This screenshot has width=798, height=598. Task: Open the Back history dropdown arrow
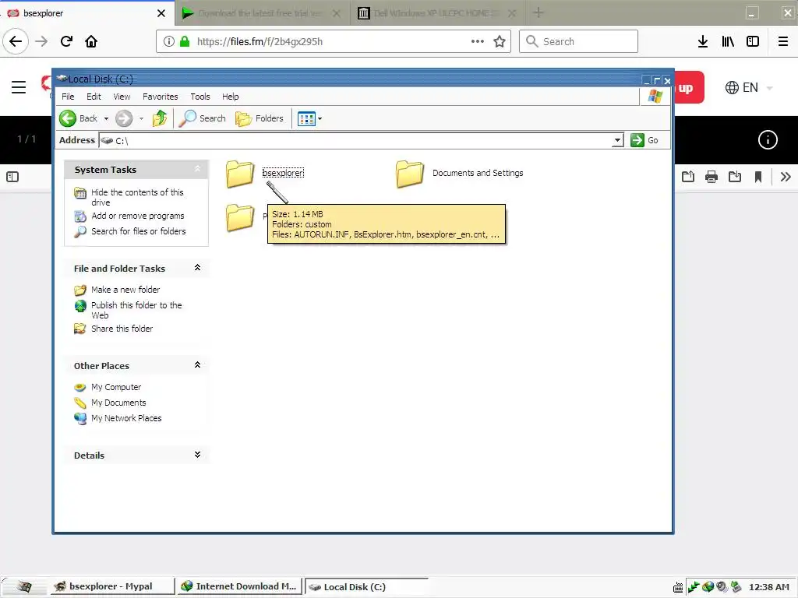pyautogui.click(x=106, y=118)
